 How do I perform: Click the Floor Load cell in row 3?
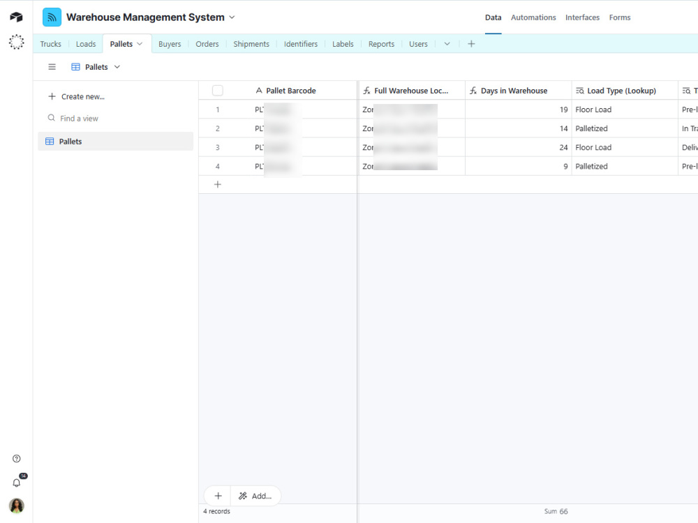[625, 147]
